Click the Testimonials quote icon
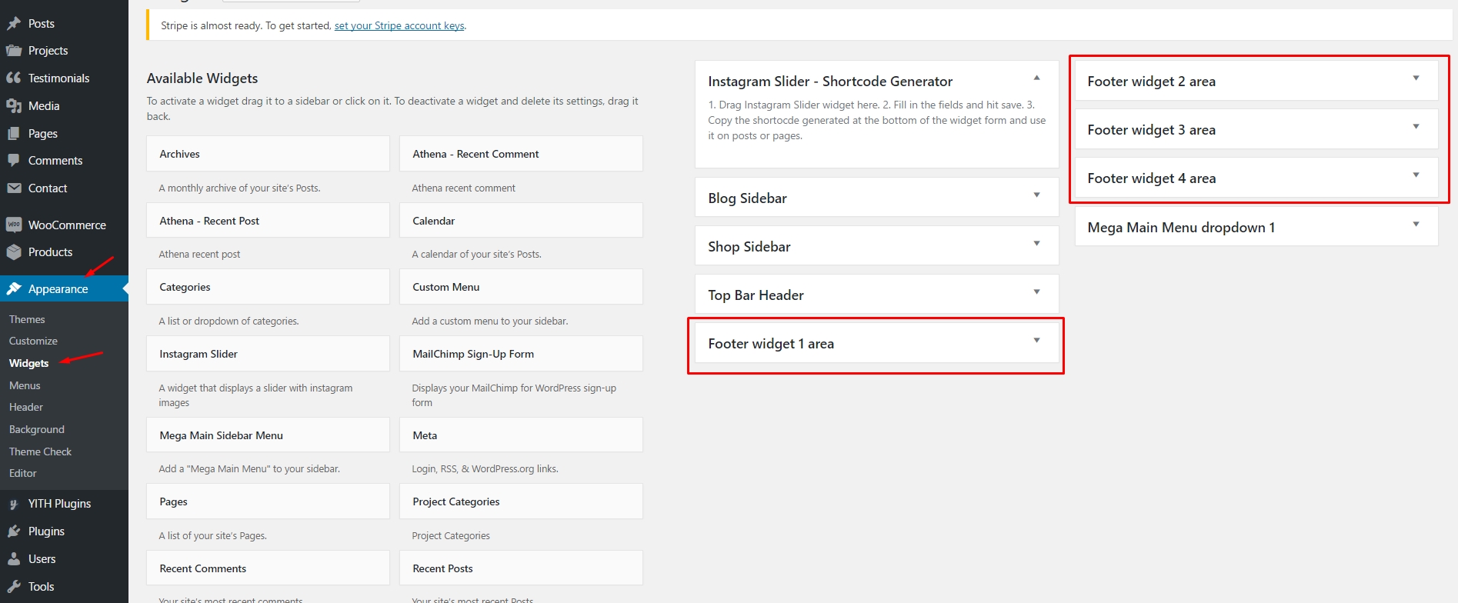 pyautogui.click(x=14, y=78)
